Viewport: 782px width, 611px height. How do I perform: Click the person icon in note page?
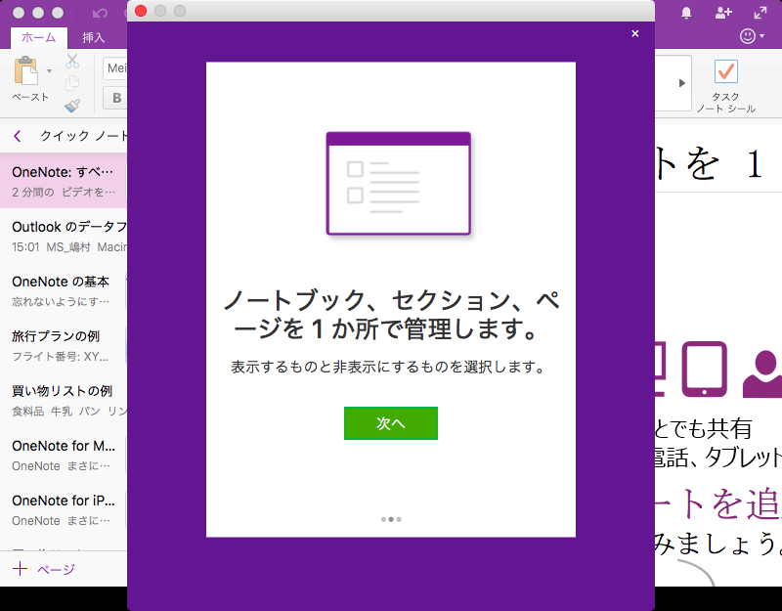[763, 373]
